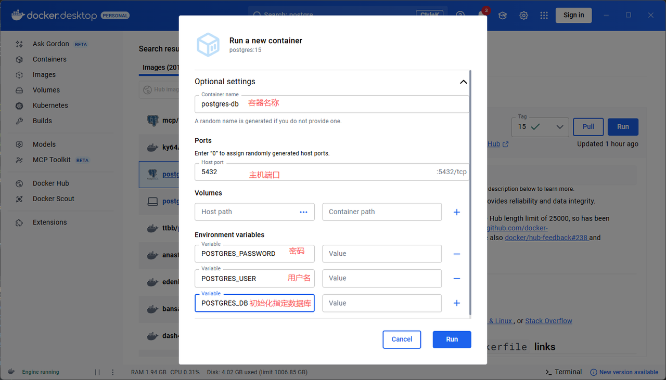Browse for host path with ellipsis icon
This screenshot has height=380, width=666.
click(x=304, y=212)
